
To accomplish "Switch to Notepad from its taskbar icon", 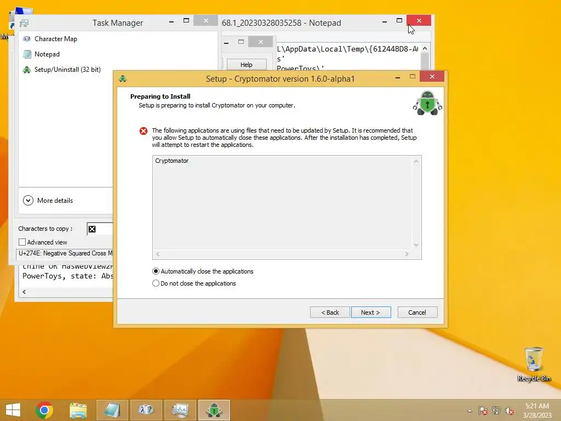I will coord(112,410).
